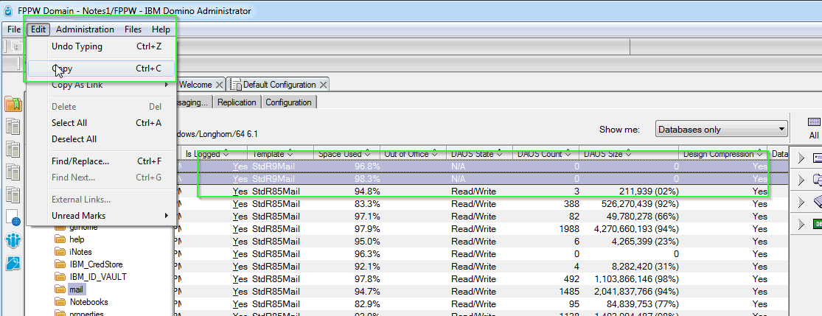The width and height of the screenshot is (822, 316).
Task: Open the File menu
Action: point(14,29)
